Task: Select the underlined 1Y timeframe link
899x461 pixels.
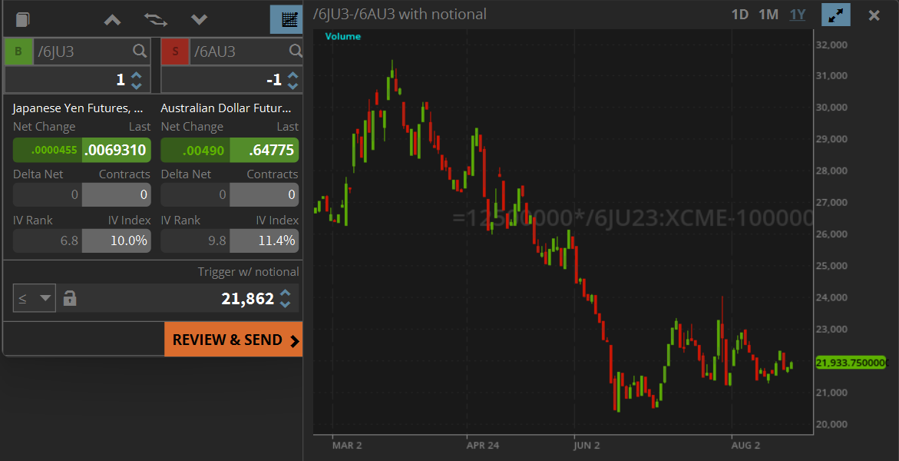Action: (797, 14)
